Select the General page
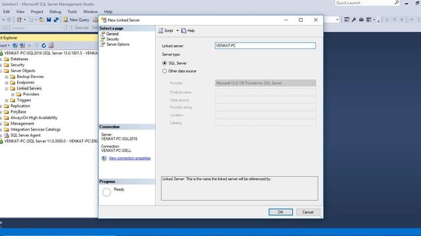 pos(112,34)
